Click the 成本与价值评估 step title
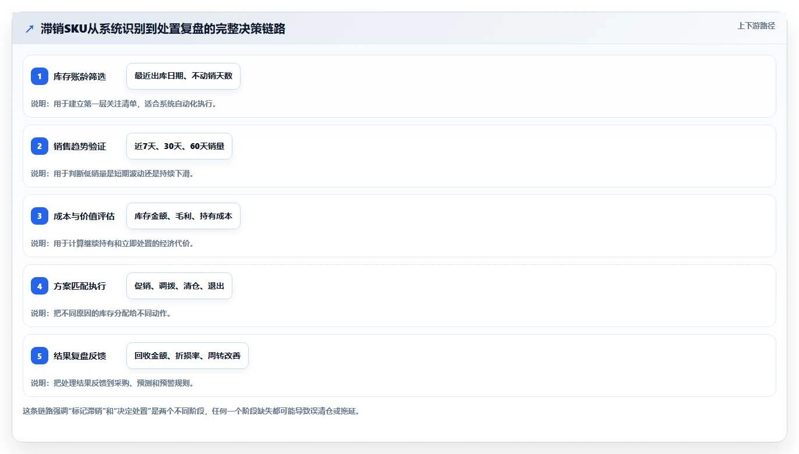 click(x=84, y=216)
